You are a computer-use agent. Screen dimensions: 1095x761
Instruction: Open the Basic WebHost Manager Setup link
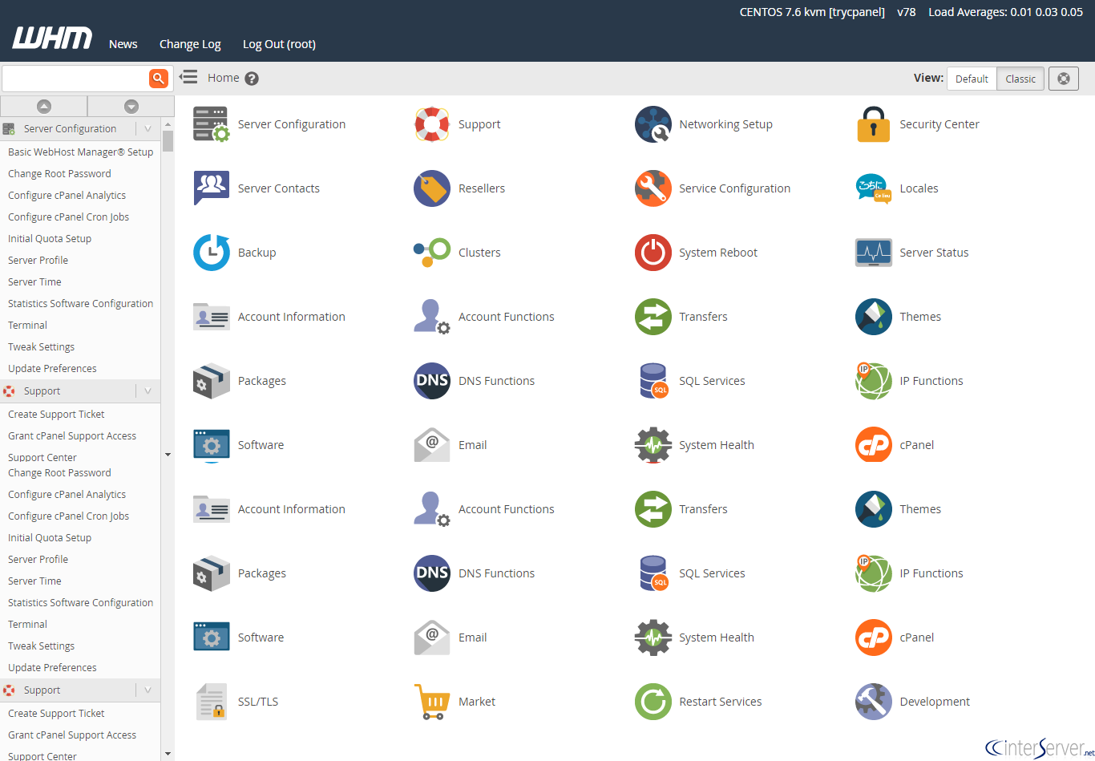(80, 152)
